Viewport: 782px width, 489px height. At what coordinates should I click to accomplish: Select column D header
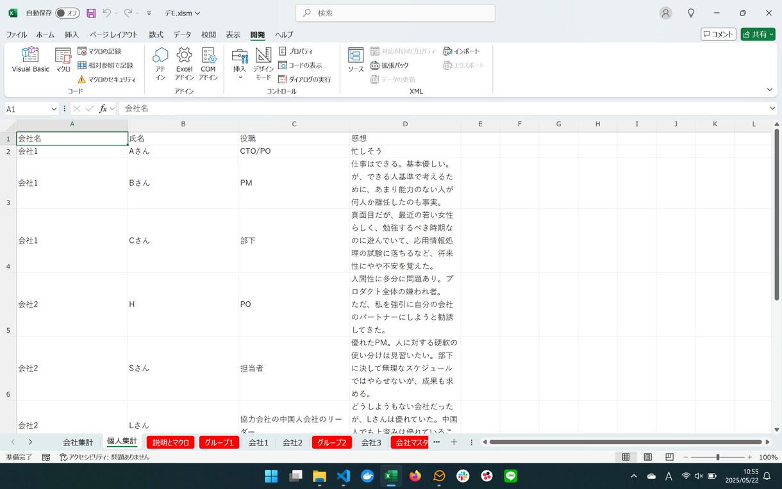tap(405, 124)
